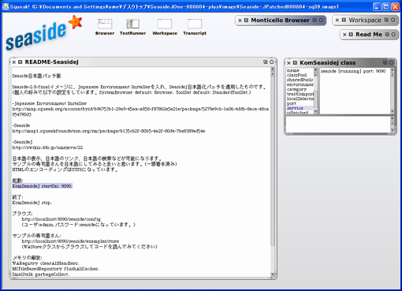This screenshot has width=402, height=291.
Task: Click the Seaside logo
Action: pyautogui.click(x=43, y=33)
